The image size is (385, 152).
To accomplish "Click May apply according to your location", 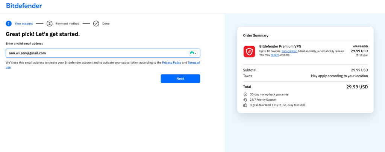I will (x=340, y=76).
